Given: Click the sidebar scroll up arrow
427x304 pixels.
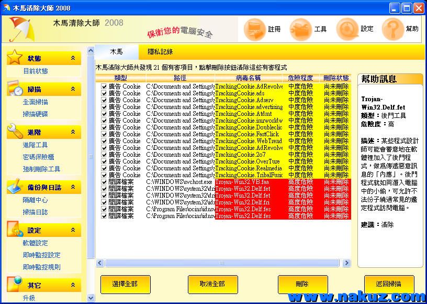Looking at the screenshot, I should [91, 50].
